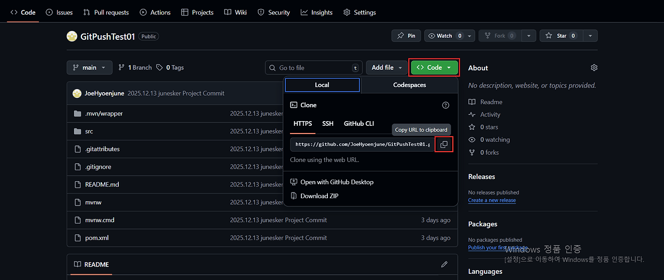Open the src folder

click(x=89, y=131)
